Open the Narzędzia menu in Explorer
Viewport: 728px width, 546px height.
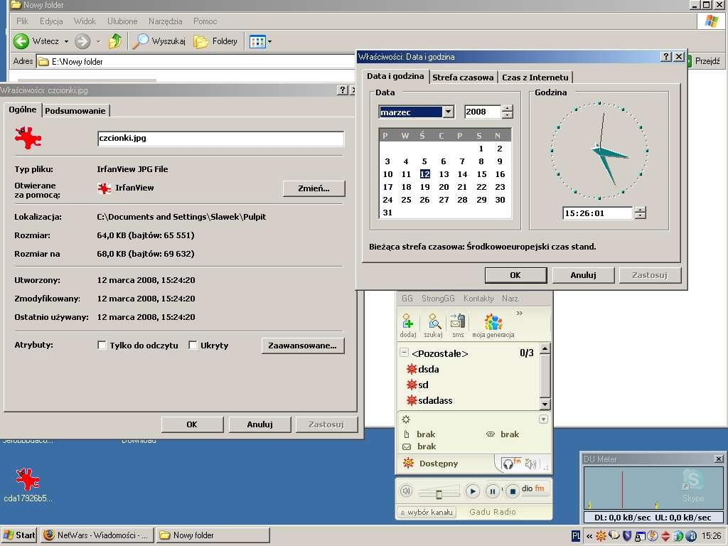pyautogui.click(x=165, y=21)
